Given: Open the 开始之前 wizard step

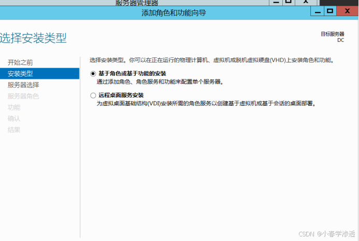Looking at the screenshot, I should [x=20, y=62].
